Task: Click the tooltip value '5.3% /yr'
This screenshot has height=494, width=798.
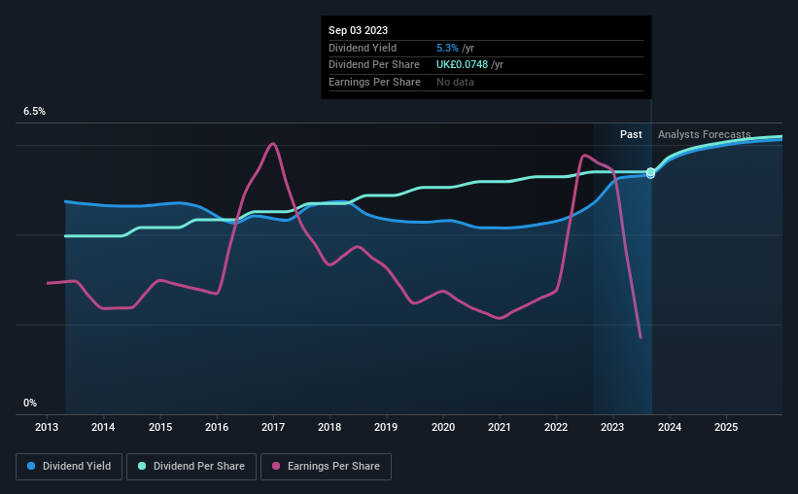Action: point(456,48)
